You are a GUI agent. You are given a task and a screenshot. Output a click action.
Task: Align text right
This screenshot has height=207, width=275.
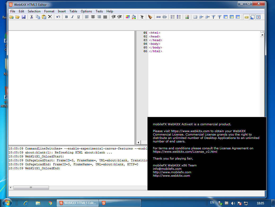(99, 17)
